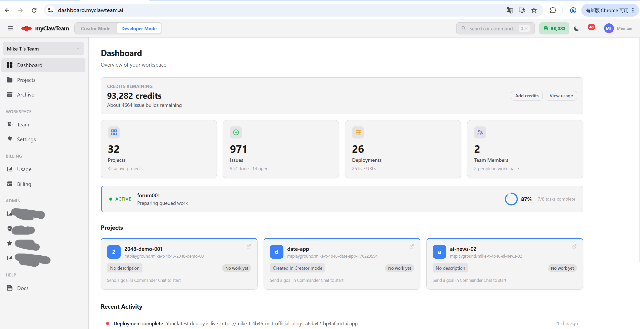Toggle dark mode with the moon icon

(577, 28)
